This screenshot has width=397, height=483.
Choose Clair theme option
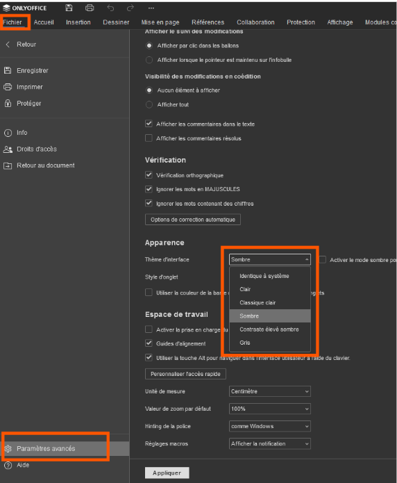pyautogui.click(x=270, y=289)
